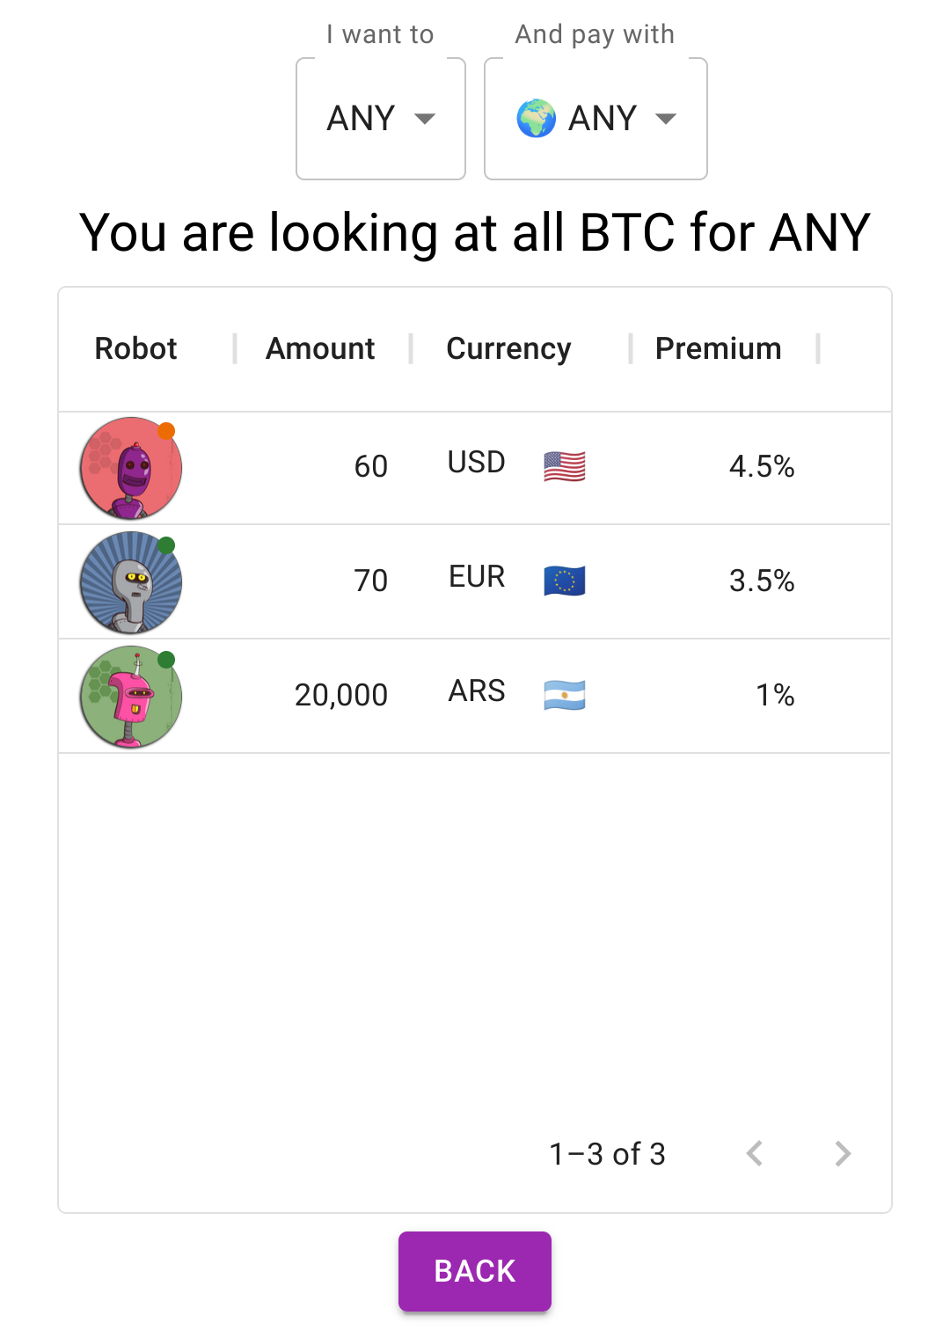The height and width of the screenshot is (1330, 950).
Task: Go to the next page of orders
Action: pos(843,1153)
